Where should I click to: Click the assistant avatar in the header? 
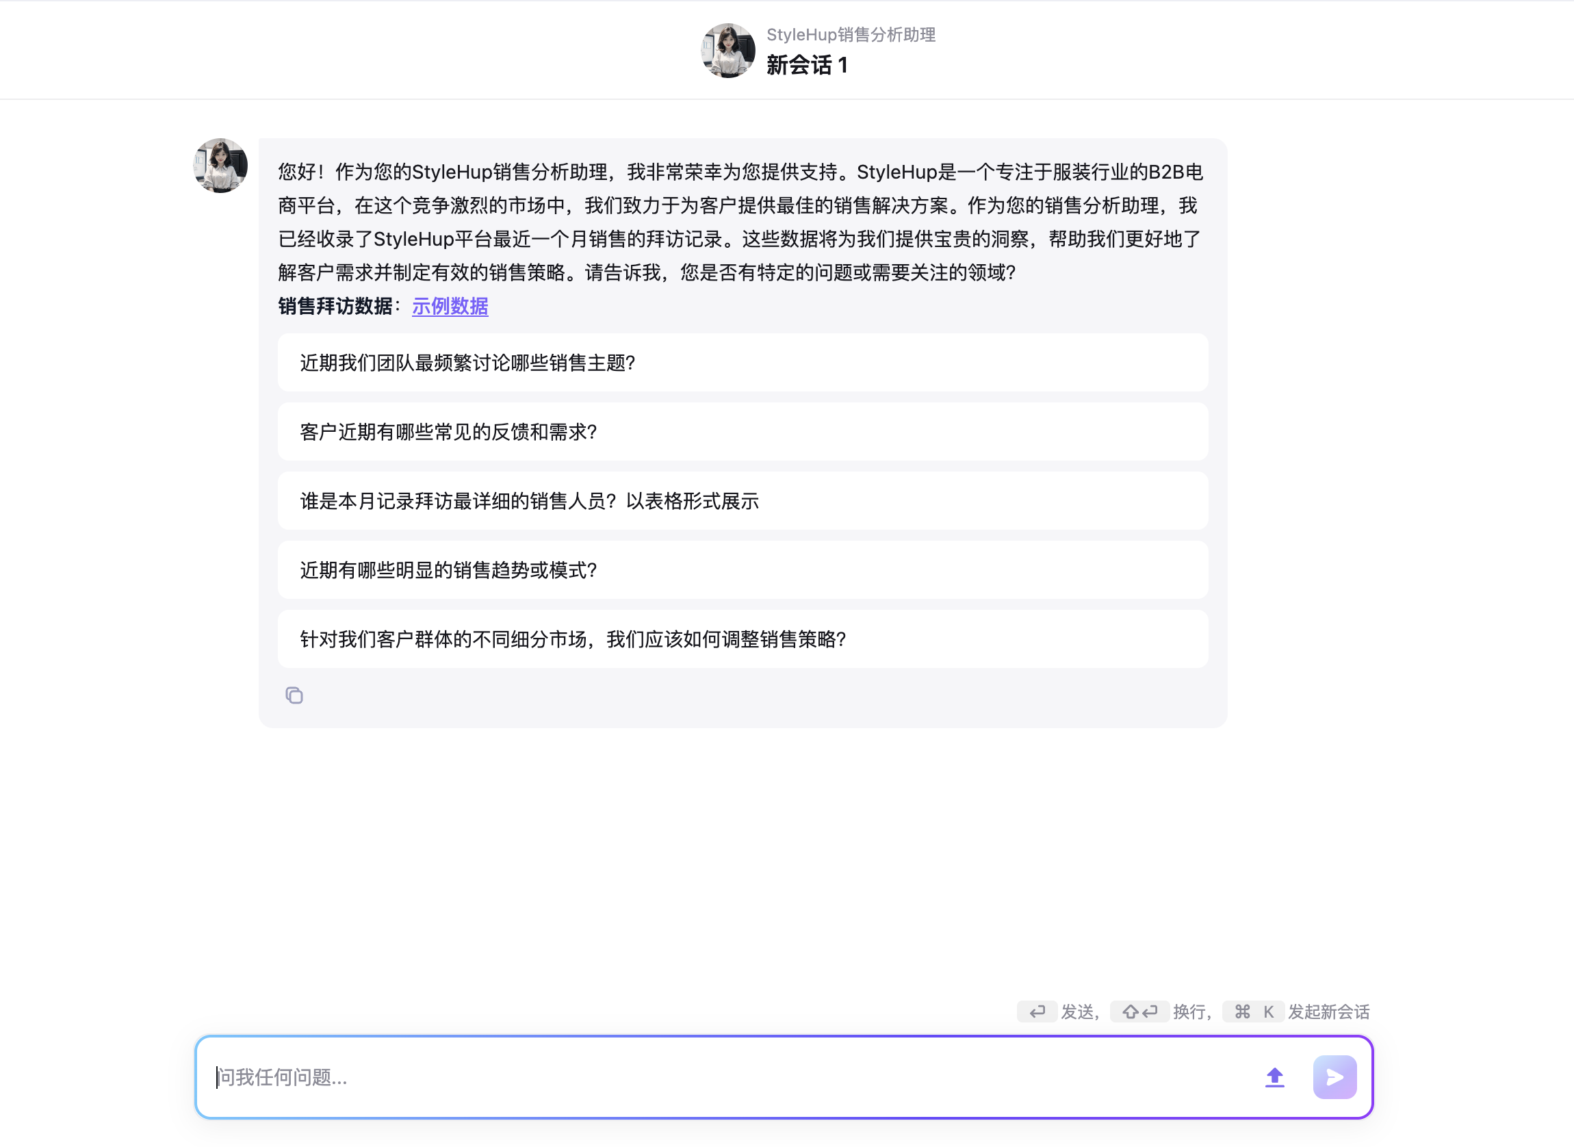coord(728,50)
